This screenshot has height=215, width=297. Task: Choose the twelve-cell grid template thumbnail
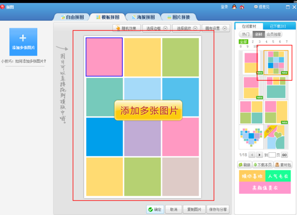(x=276, y=63)
